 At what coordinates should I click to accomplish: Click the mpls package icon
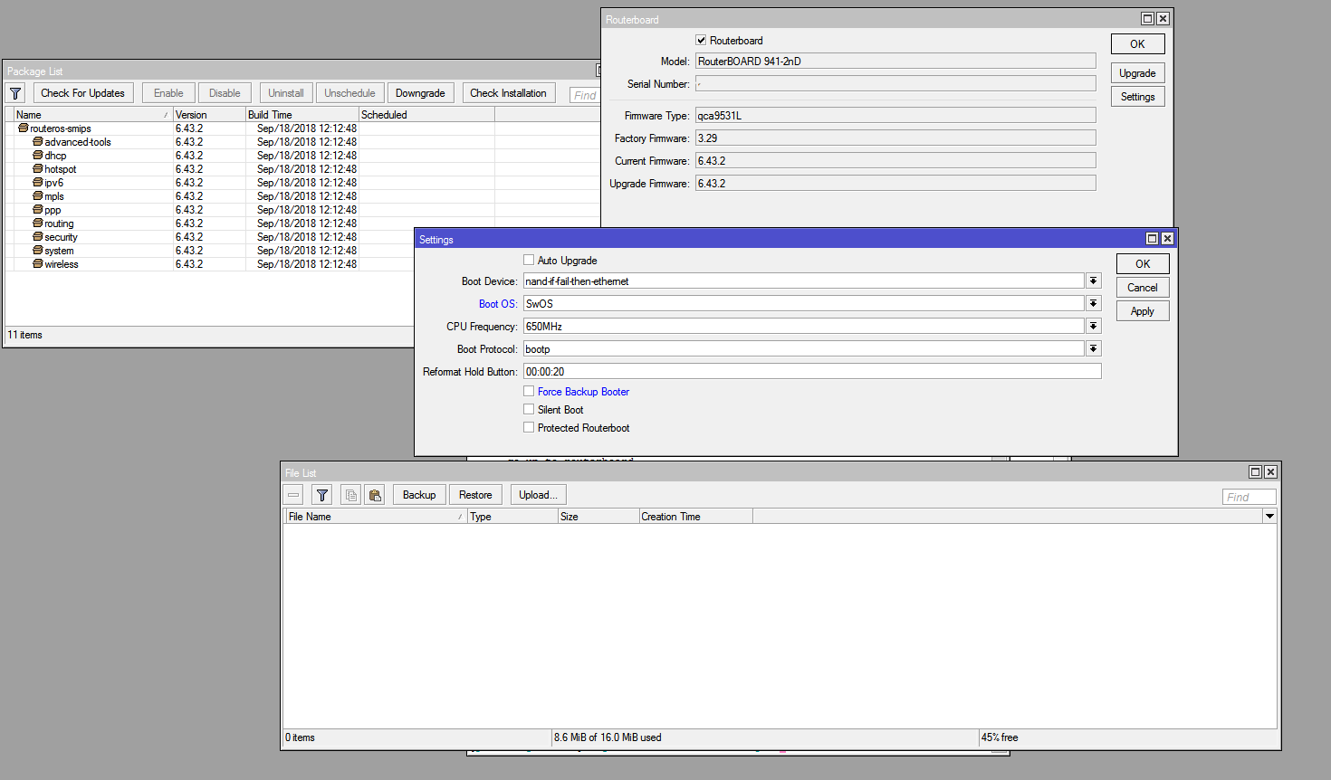[38, 196]
